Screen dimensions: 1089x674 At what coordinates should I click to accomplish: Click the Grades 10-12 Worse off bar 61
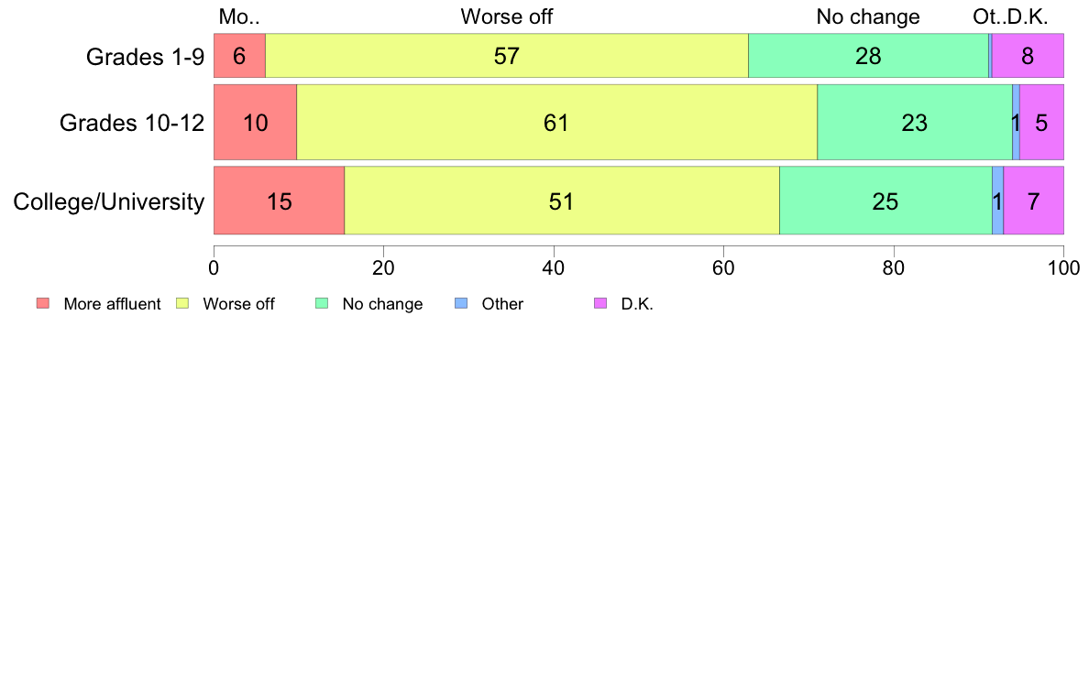[x=557, y=122]
